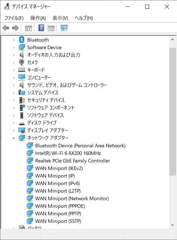Expand the Software Device node
The image size is (177, 240).
(14, 47)
